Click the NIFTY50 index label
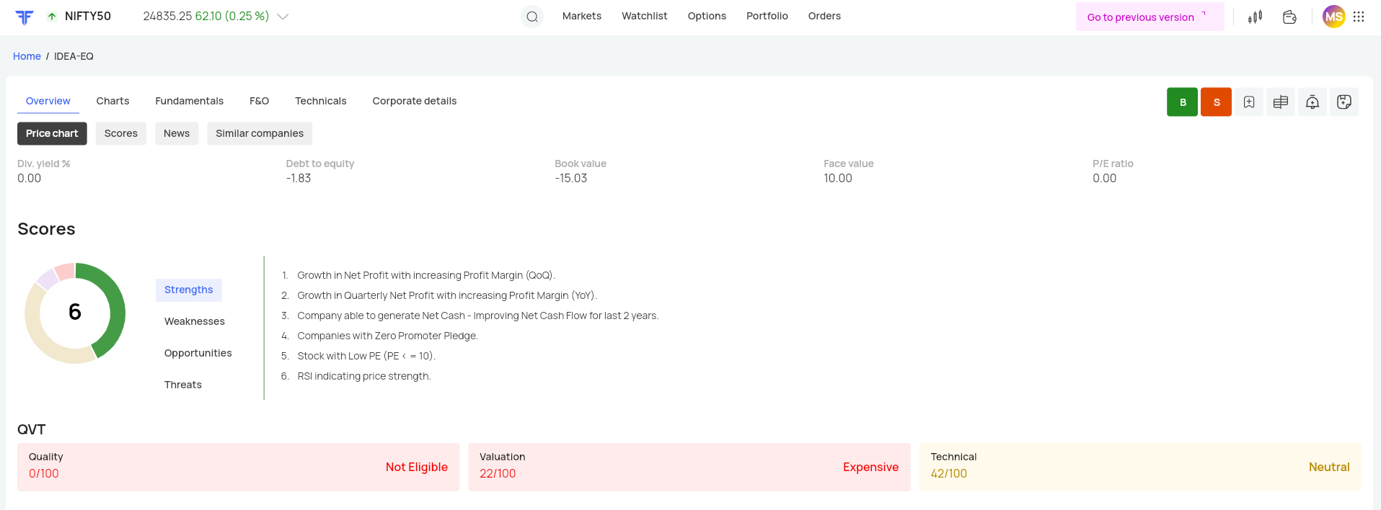This screenshot has height=510, width=1381. (x=88, y=17)
